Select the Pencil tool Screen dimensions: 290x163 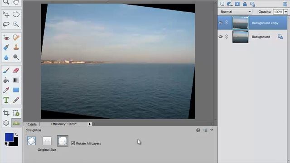[x=16, y=100]
